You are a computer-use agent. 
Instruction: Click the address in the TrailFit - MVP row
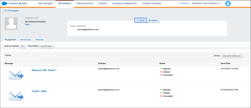(109, 90)
